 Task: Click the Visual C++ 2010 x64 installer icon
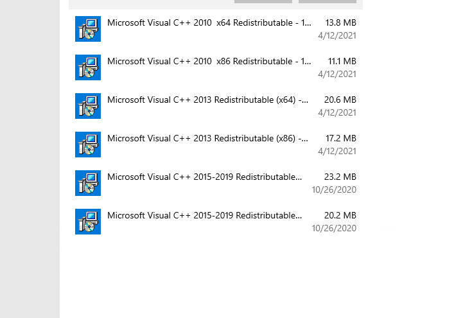point(88,29)
